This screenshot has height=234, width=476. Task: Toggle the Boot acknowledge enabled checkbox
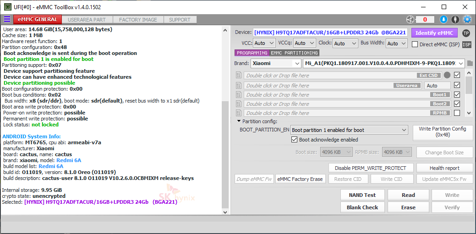click(294, 140)
